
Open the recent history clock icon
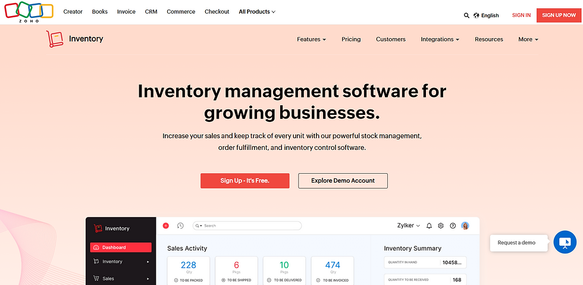coord(180,226)
